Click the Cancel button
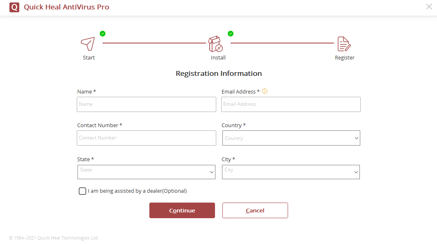 tap(255, 210)
